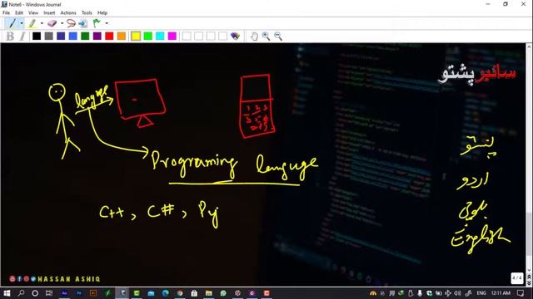Screen dimensions: 533x299
Task: Choose the Lasso selection tool
Action: point(71,23)
